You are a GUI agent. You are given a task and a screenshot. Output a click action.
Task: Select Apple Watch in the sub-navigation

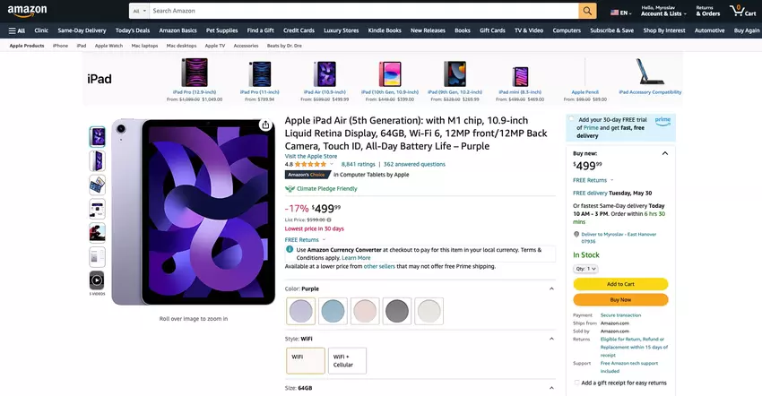coord(108,45)
